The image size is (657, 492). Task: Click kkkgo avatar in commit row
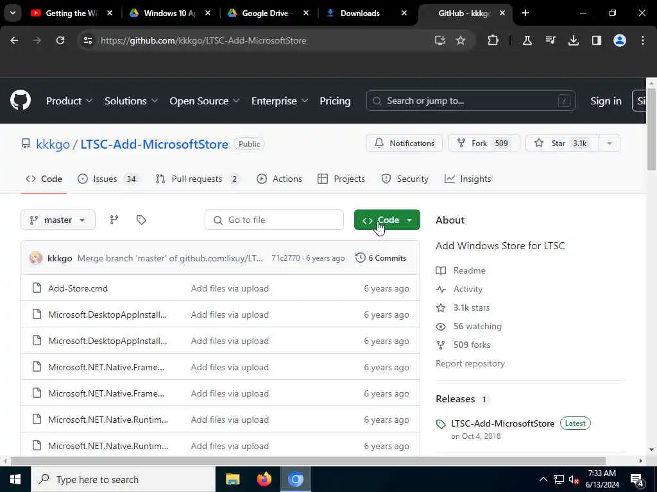tap(36, 258)
